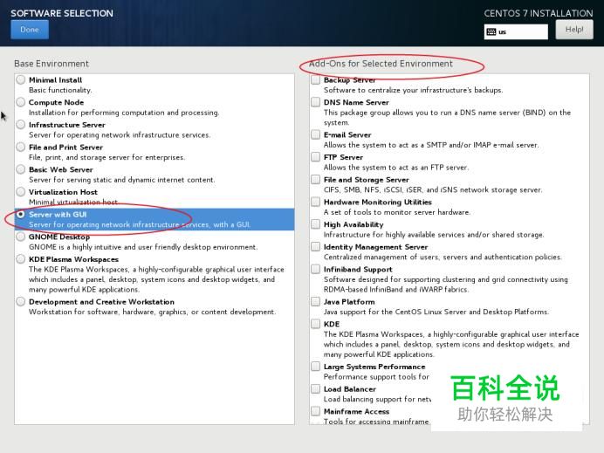Tick the E-mail Server checkbox
The width and height of the screenshot is (604, 453).
[x=315, y=134]
